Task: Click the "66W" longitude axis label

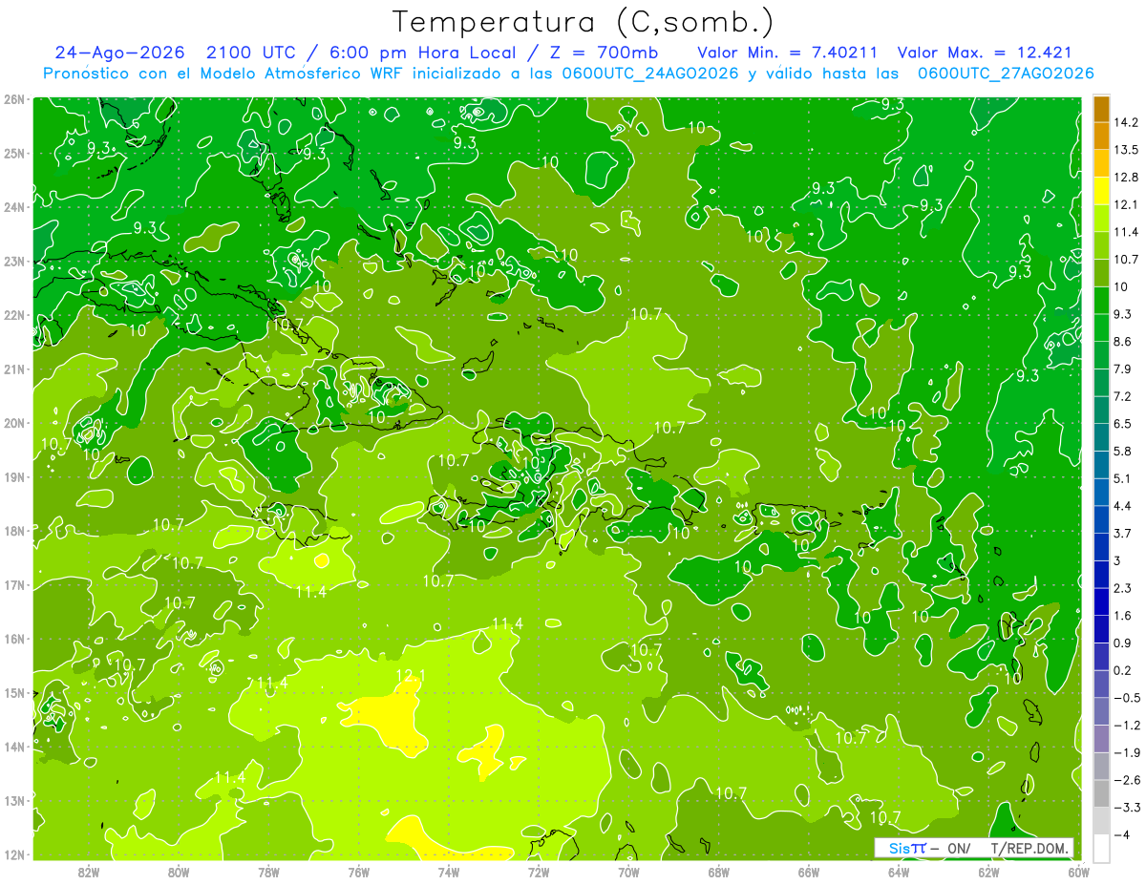Action: (809, 872)
